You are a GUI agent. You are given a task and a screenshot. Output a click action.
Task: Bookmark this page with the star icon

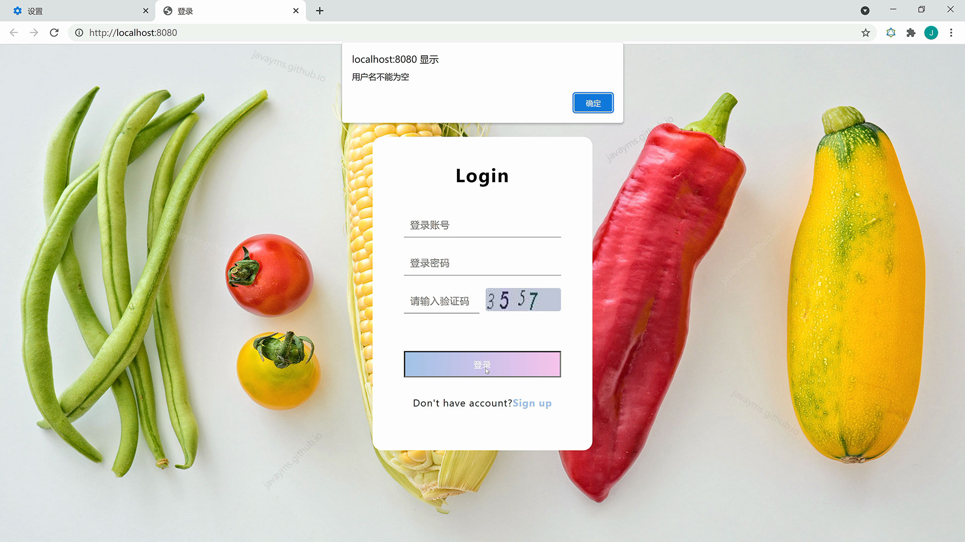(865, 33)
